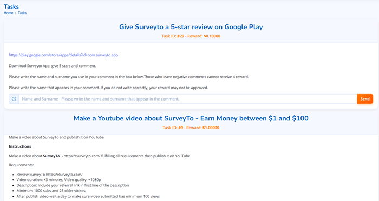This screenshot has height=201, width=379.
Task: Click the bold Instructions heading
Action: pyautogui.click(x=20, y=146)
